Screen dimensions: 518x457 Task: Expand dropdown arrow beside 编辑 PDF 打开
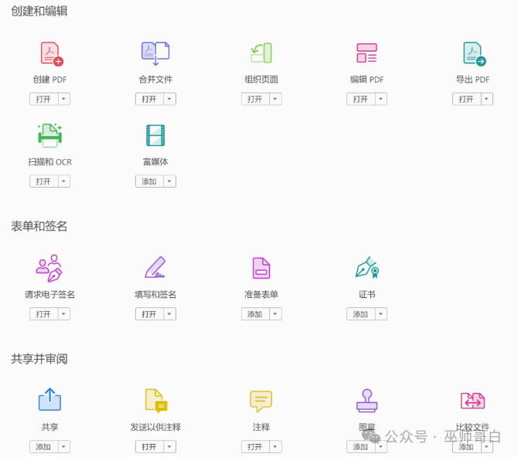[x=381, y=99]
